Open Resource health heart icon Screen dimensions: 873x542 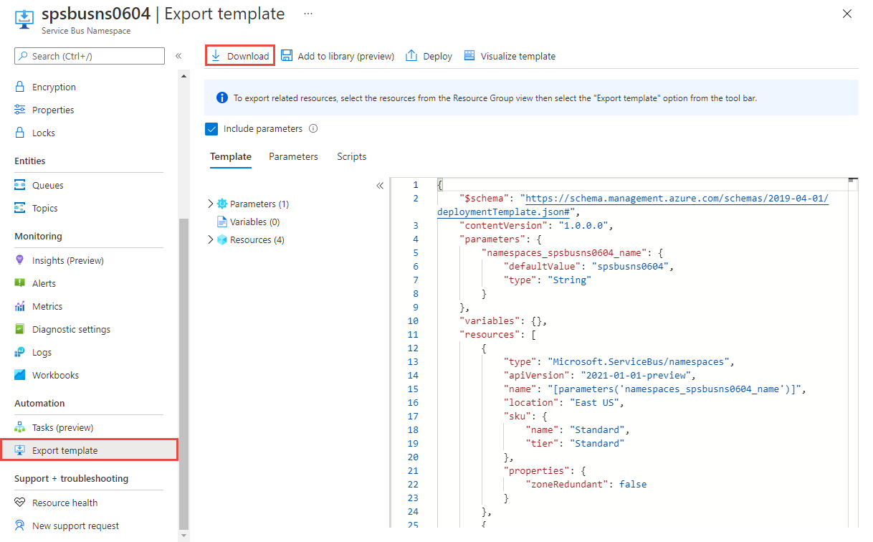coord(20,503)
